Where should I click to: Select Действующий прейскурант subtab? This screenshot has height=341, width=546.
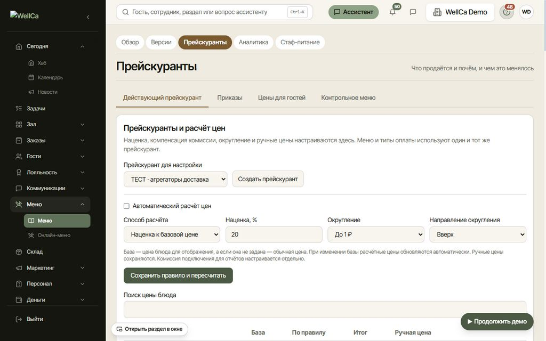tap(162, 98)
